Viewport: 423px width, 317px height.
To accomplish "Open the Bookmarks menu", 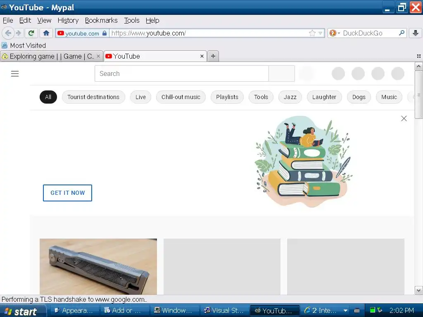I will point(101,21).
